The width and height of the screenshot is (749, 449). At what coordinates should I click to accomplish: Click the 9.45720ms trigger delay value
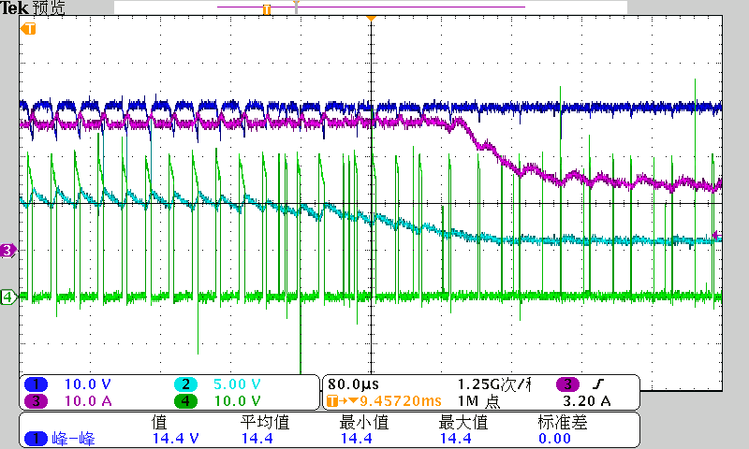click(x=401, y=400)
